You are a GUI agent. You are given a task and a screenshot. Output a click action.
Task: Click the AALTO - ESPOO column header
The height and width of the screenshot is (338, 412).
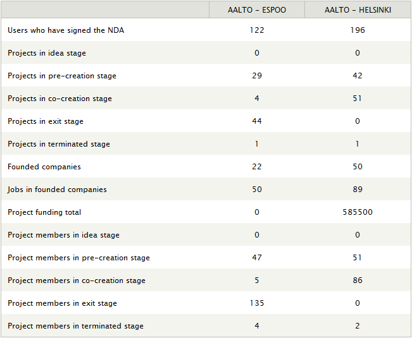[x=257, y=10]
